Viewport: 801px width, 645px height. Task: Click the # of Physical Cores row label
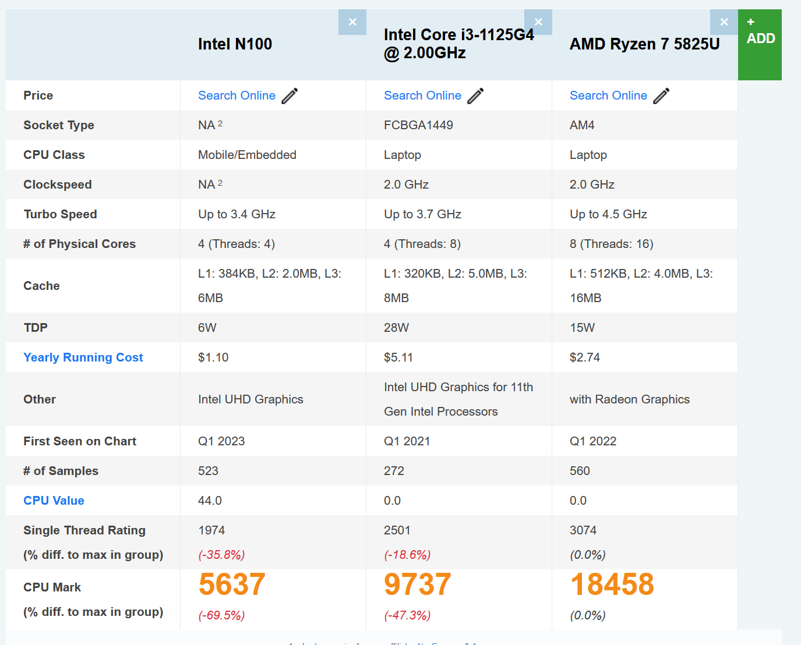(x=79, y=244)
